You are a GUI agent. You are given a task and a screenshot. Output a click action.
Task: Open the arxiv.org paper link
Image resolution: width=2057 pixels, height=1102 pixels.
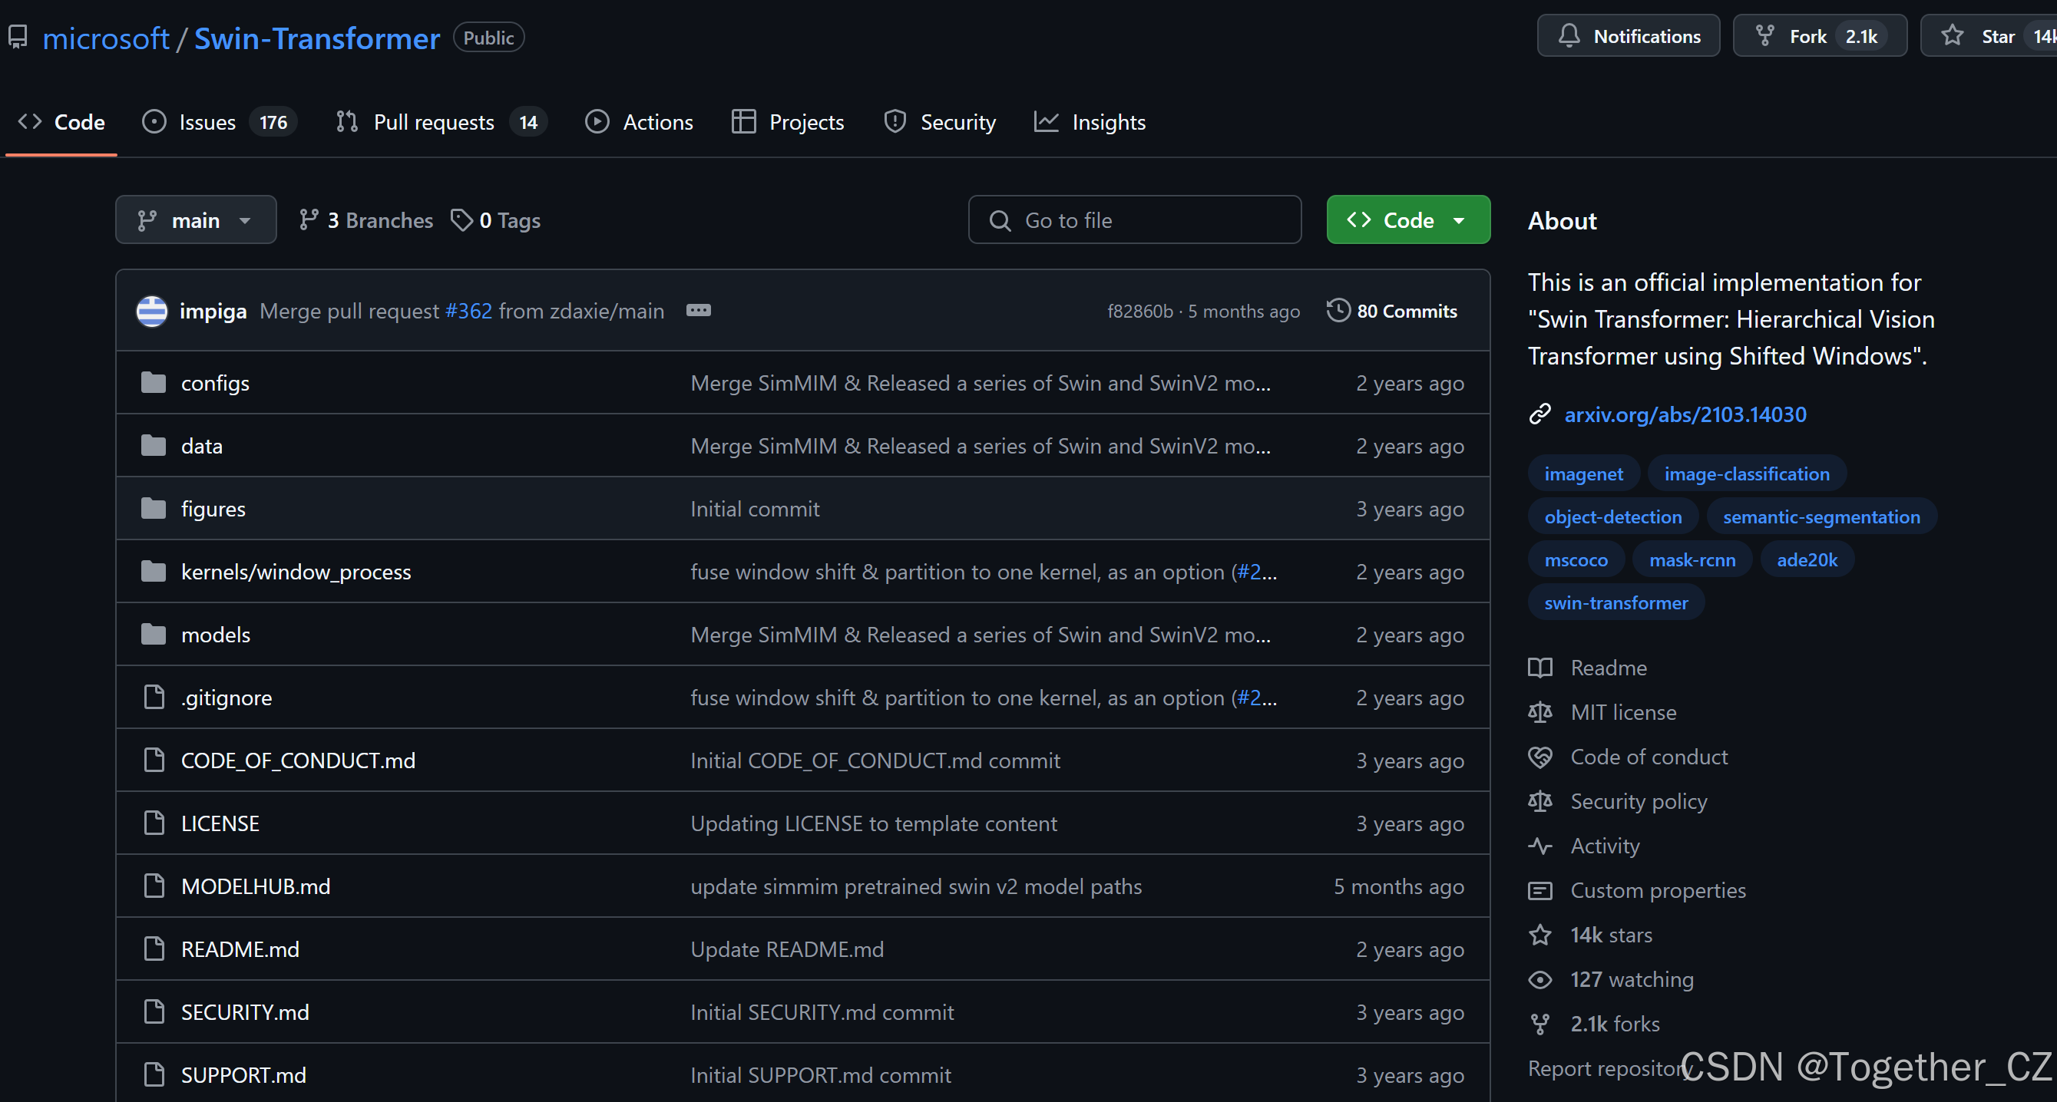click(x=1684, y=414)
